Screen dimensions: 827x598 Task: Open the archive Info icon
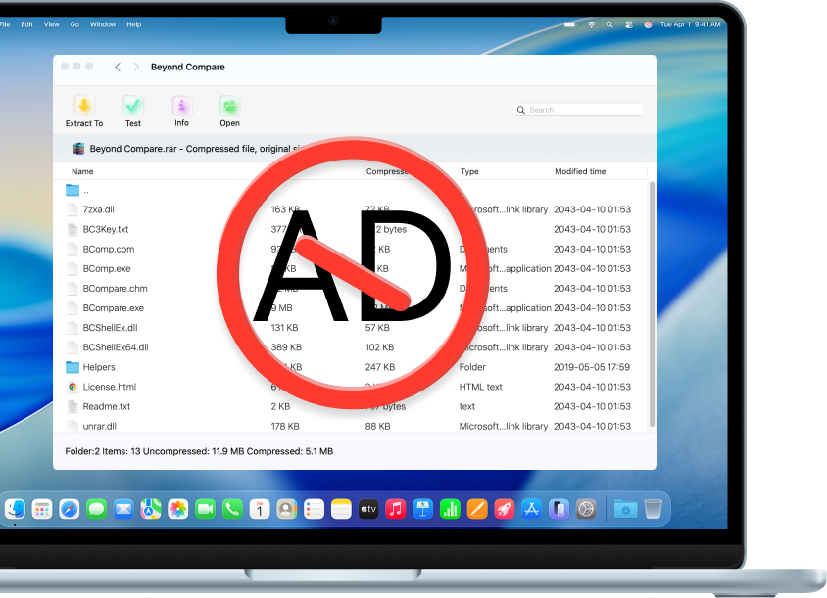click(x=181, y=106)
